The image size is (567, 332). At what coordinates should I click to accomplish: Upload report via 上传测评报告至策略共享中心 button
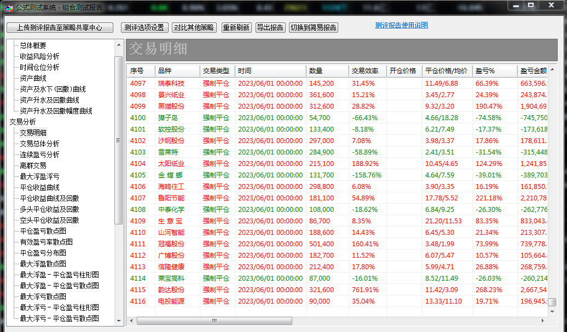point(60,27)
